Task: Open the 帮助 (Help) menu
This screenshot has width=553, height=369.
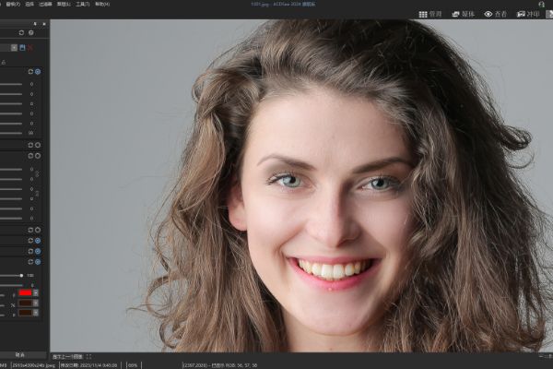Action: pos(100,5)
